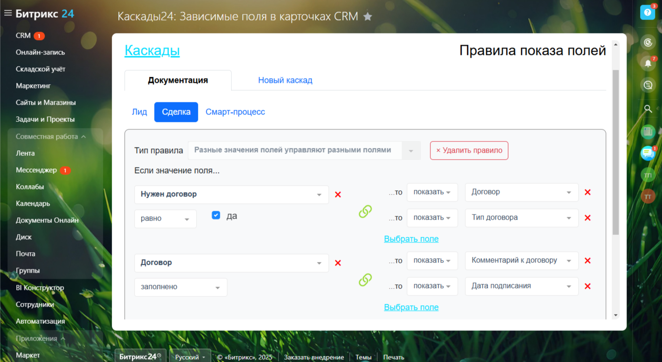Open the blue chat bubbles messenger icon
This screenshot has width=662, height=362.
(648, 153)
